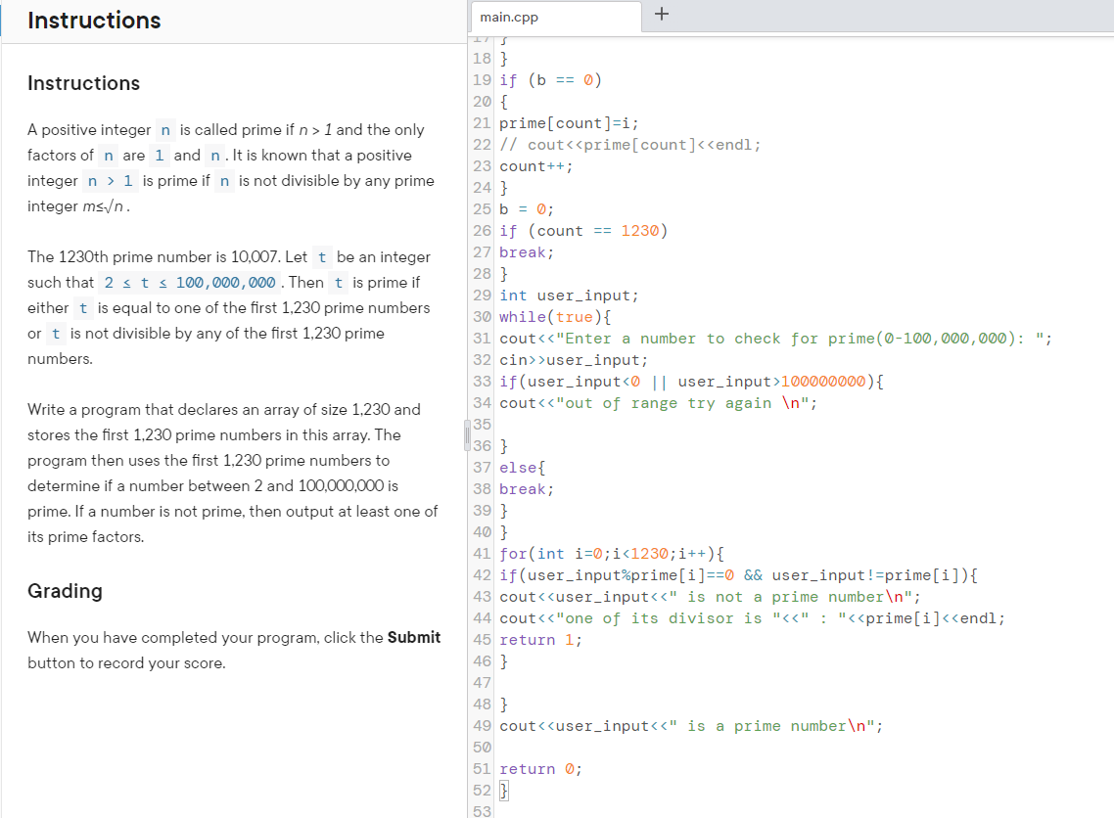Click the bold Submit text in Grading section

coord(413,637)
